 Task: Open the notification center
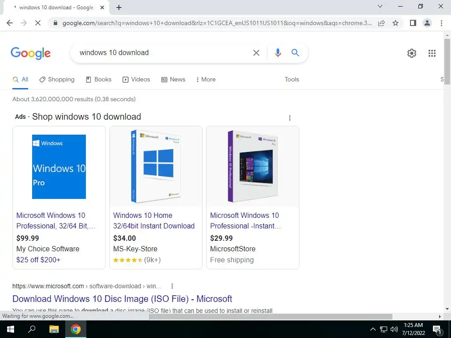coord(436,329)
